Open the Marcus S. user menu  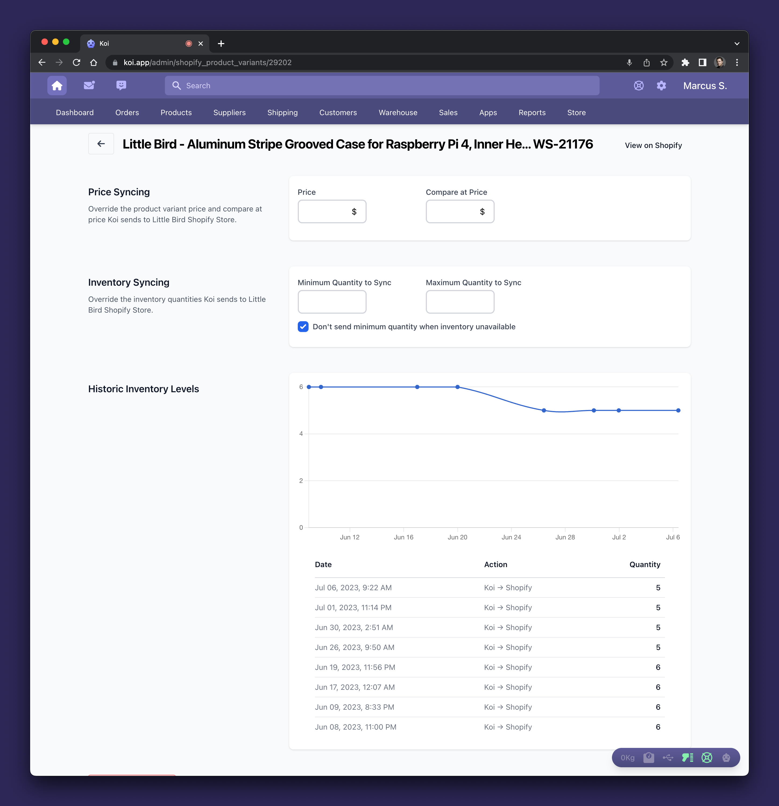pos(704,86)
